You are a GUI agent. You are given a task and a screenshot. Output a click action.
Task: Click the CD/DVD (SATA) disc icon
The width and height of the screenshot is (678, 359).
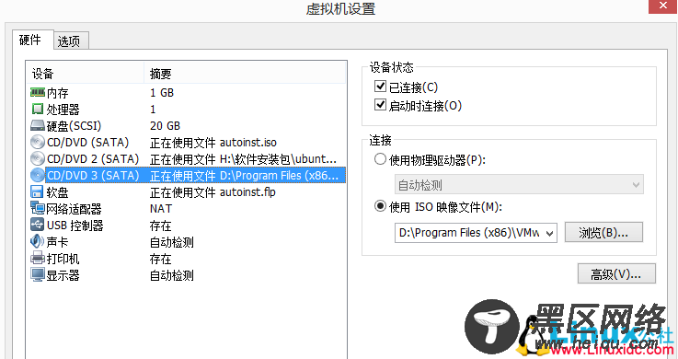(38, 143)
